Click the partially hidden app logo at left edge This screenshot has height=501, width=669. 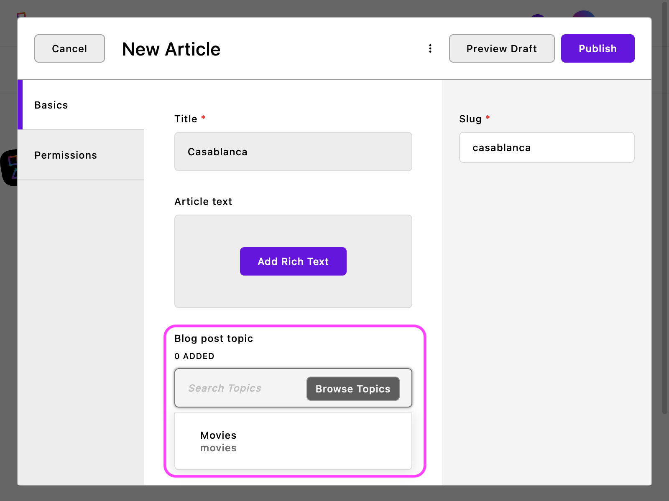tap(9, 167)
